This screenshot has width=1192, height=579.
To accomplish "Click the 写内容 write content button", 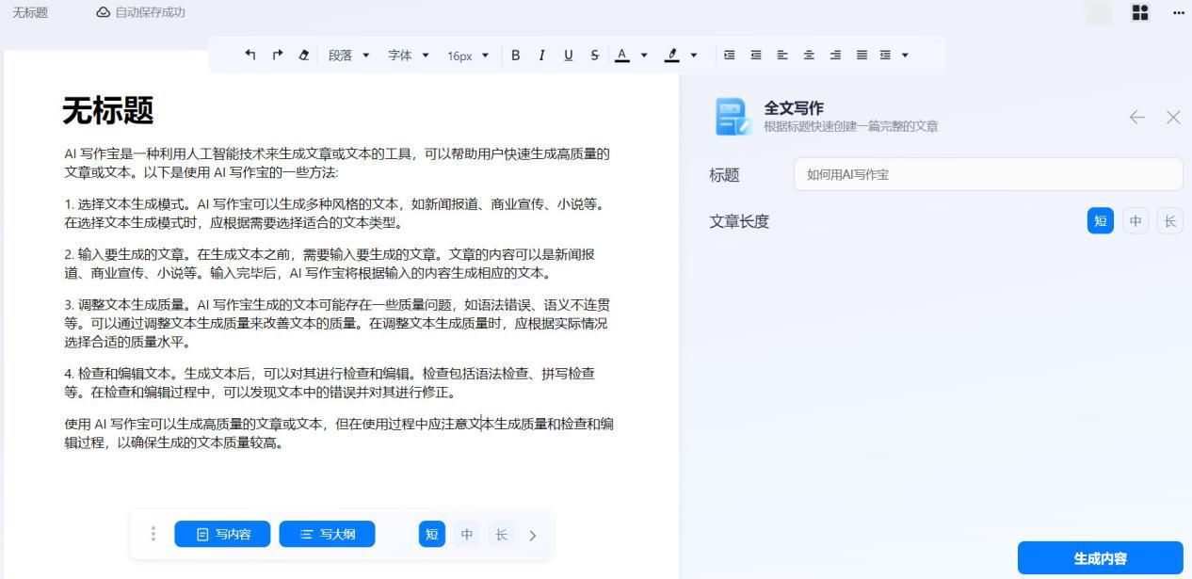I will click(x=222, y=534).
